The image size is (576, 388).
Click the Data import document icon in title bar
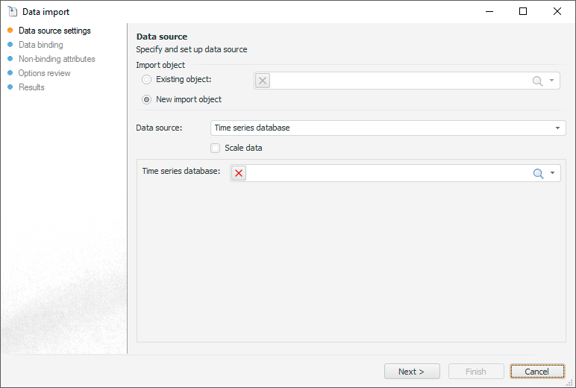12,11
